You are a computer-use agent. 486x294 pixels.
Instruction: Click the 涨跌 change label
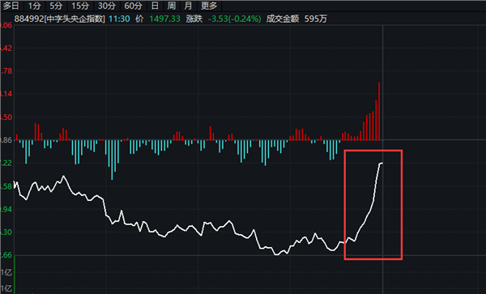(x=194, y=19)
